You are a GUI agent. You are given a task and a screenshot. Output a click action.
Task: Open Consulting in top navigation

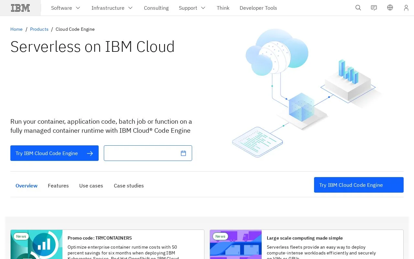[156, 8]
